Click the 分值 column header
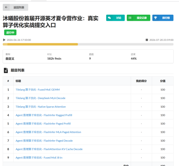The height and width of the screenshot is (166, 179). [x=163, y=81]
